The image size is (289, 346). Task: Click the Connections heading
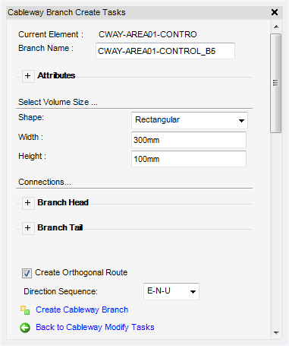(x=45, y=182)
